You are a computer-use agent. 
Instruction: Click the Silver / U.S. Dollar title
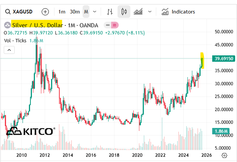click(37, 25)
